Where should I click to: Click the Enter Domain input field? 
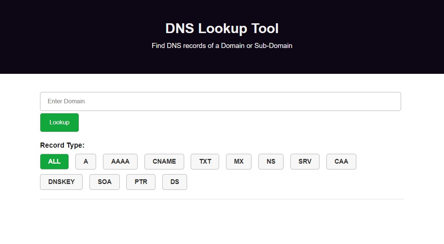[x=220, y=101]
